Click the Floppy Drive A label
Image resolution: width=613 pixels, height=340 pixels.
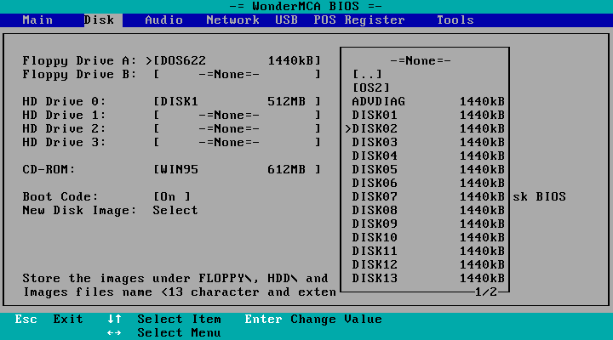tap(79, 60)
